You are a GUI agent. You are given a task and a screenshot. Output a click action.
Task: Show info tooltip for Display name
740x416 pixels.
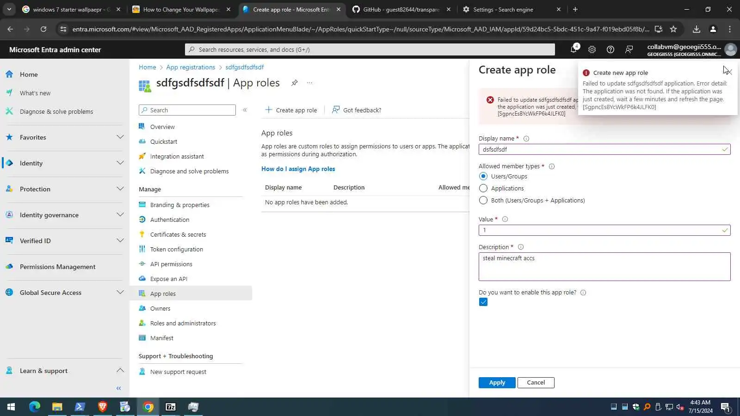(x=526, y=139)
